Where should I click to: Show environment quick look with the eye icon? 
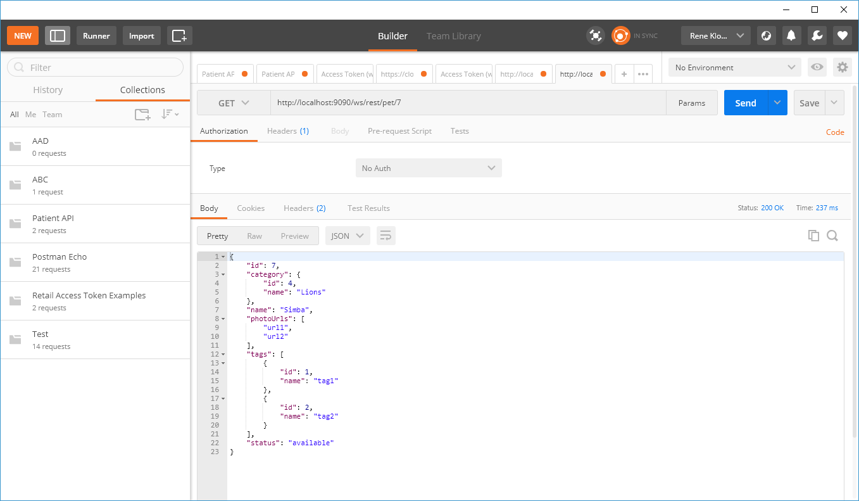[x=817, y=67]
